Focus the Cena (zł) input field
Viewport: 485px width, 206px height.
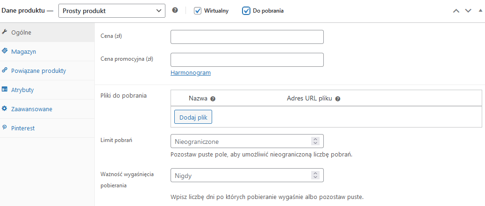pos(247,37)
